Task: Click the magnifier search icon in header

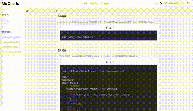Action: point(188,3)
